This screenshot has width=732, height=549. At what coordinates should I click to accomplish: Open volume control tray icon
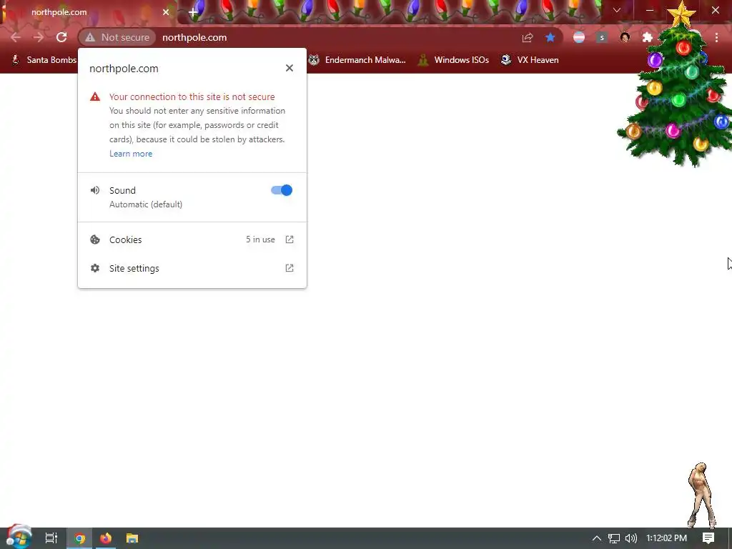631,538
